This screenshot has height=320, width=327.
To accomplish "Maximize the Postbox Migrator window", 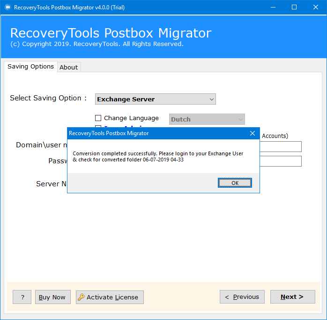I will 294,8.
